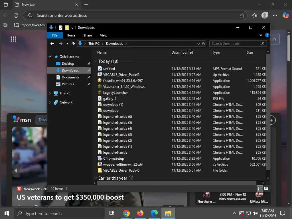Select the VBCABLE_Driver_Pack45 folder icon
The image size is (292, 219).
point(100,170)
